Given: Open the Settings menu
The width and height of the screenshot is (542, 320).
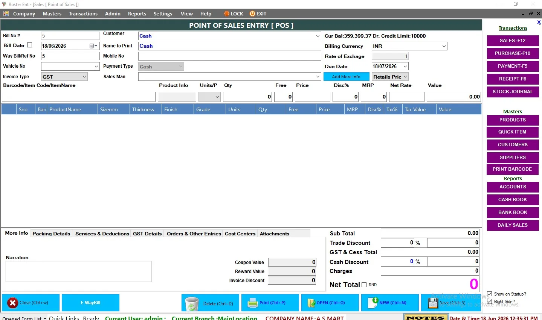Looking at the screenshot, I should coord(163,14).
